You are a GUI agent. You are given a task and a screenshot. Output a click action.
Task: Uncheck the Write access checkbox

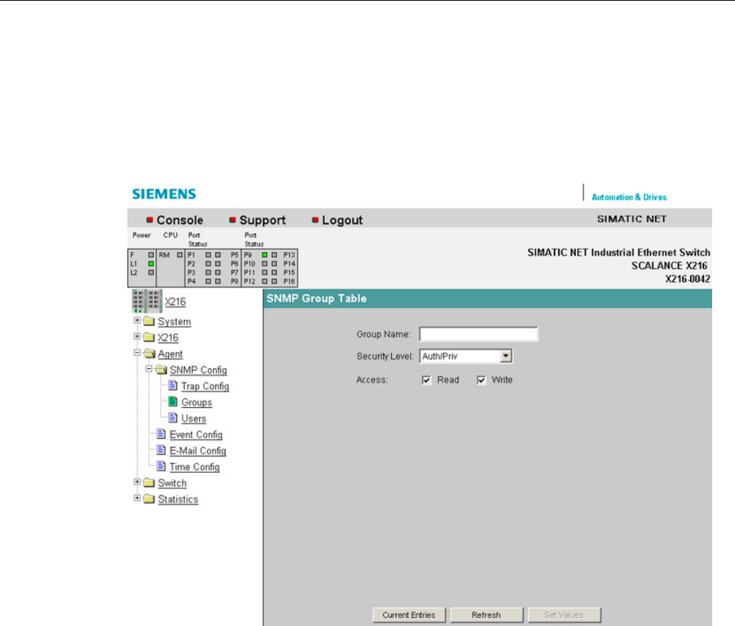(x=482, y=380)
